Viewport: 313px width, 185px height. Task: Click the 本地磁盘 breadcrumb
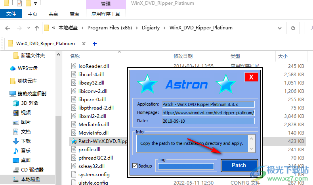point(68,28)
